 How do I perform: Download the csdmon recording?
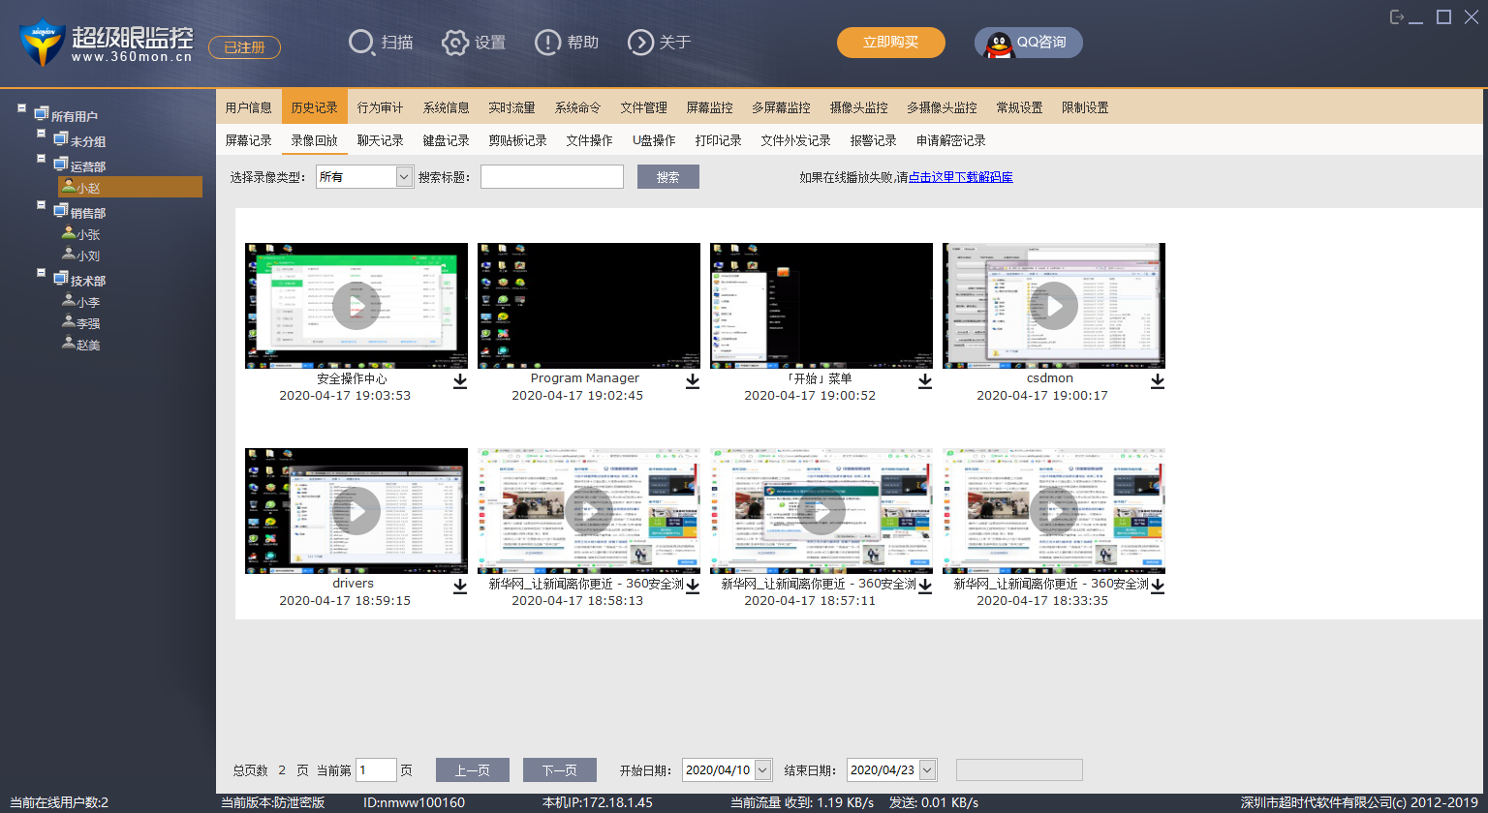click(x=1158, y=381)
